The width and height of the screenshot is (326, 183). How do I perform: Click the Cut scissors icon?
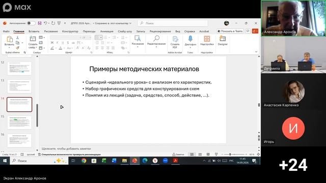[17, 38]
